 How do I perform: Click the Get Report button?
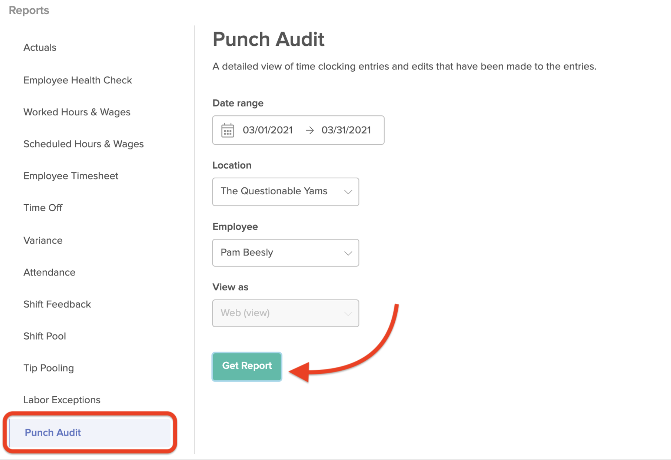coord(247,366)
